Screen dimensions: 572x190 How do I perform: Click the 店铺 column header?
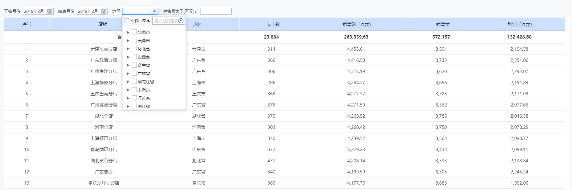pyautogui.click(x=103, y=24)
